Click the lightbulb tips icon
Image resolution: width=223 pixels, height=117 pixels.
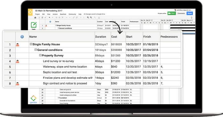coord(191,17)
